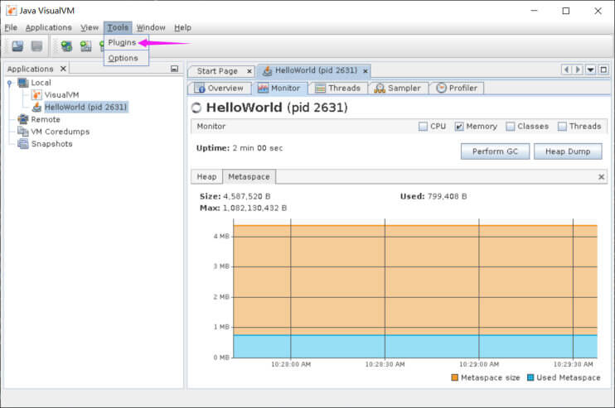Close the Start Page tab
The width and height of the screenshot is (615, 408).
click(x=249, y=71)
